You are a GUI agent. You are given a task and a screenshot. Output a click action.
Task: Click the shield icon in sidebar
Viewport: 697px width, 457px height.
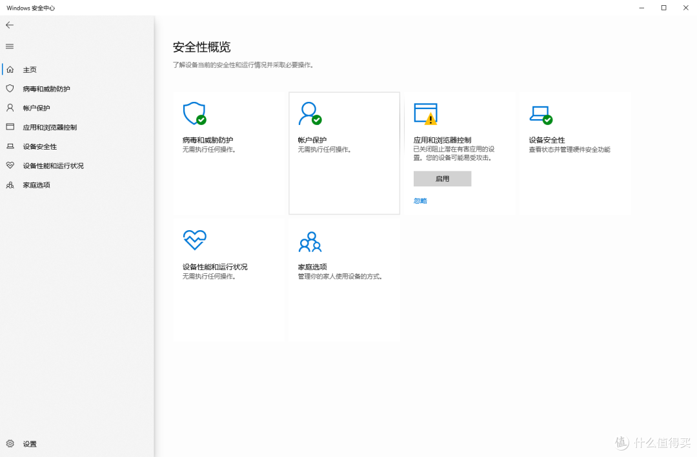(x=10, y=89)
